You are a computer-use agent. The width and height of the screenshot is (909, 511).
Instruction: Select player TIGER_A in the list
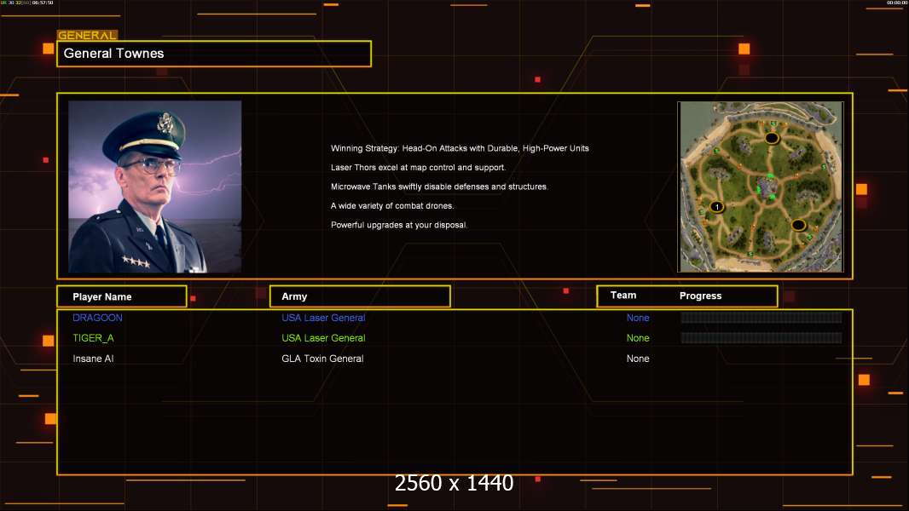[x=93, y=338]
